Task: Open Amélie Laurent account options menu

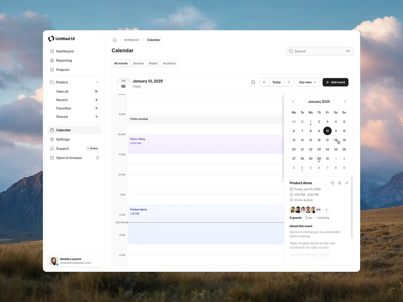Action: [98, 259]
